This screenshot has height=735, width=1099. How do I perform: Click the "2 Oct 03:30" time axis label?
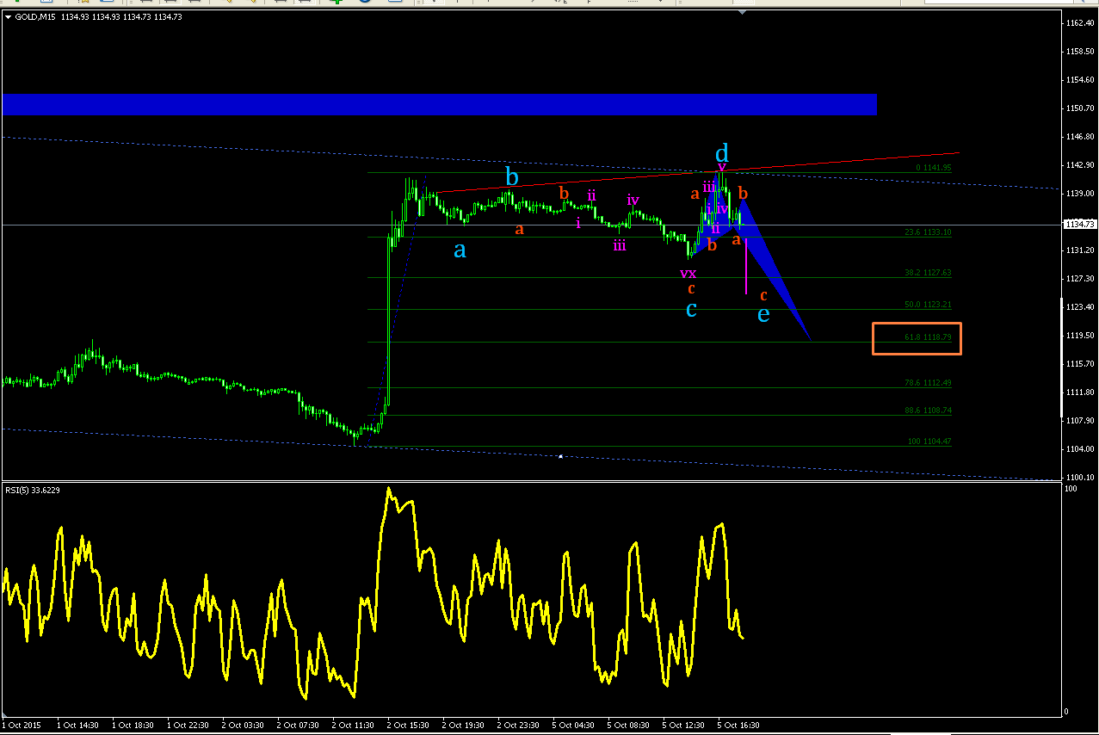[243, 726]
